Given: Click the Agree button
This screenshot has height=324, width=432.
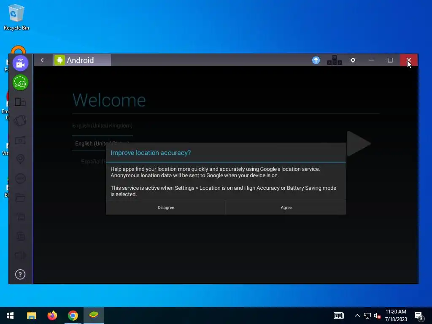Looking at the screenshot, I should click(286, 208).
